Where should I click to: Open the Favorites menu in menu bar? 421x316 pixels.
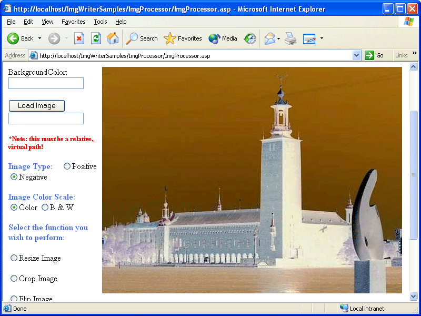pyautogui.click(x=74, y=22)
